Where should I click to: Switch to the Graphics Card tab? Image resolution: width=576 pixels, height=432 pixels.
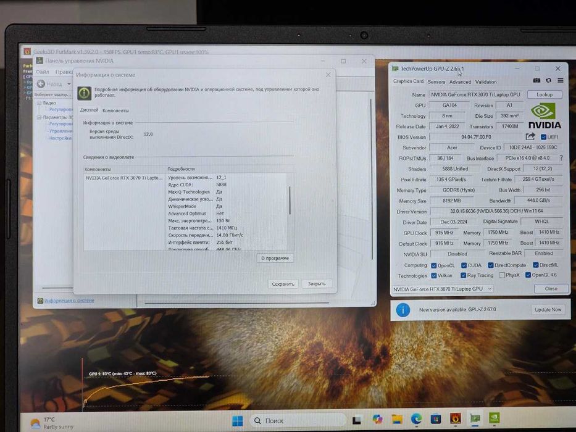(408, 81)
